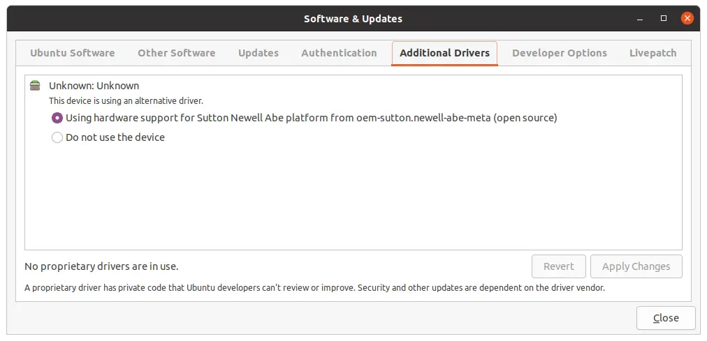Click the orange window close button
This screenshot has width=707, height=341.
point(687,18)
